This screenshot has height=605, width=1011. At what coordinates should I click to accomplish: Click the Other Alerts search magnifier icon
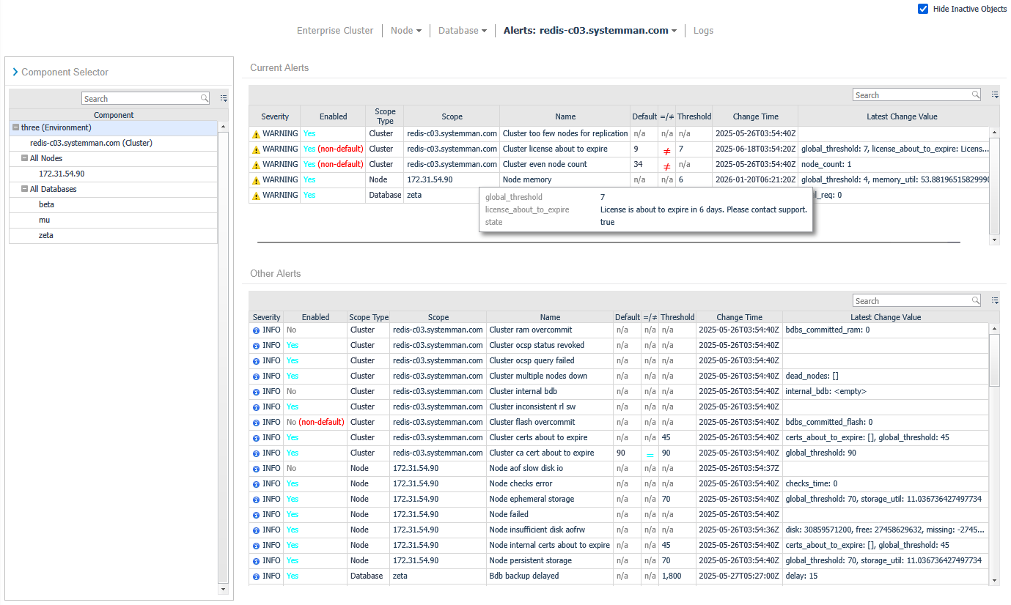click(x=976, y=301)
